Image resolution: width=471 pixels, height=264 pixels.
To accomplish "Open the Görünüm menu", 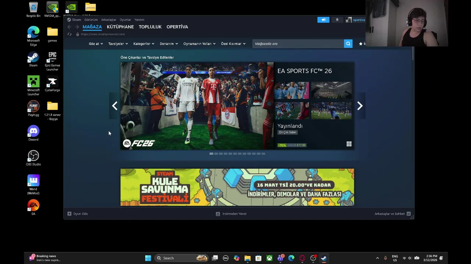I will coord(91,20).
